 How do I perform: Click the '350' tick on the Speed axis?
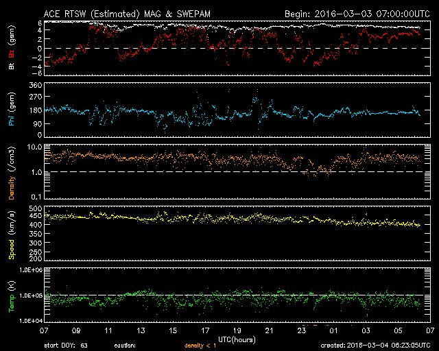36,234
